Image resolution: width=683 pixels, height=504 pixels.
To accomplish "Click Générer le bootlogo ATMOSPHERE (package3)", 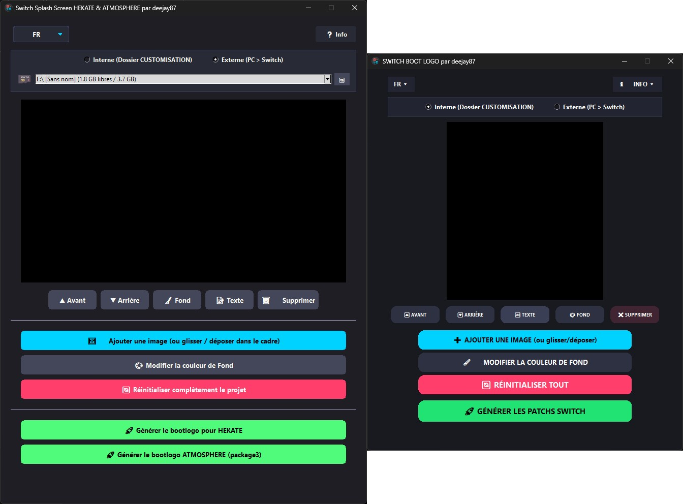I will 183,455.
